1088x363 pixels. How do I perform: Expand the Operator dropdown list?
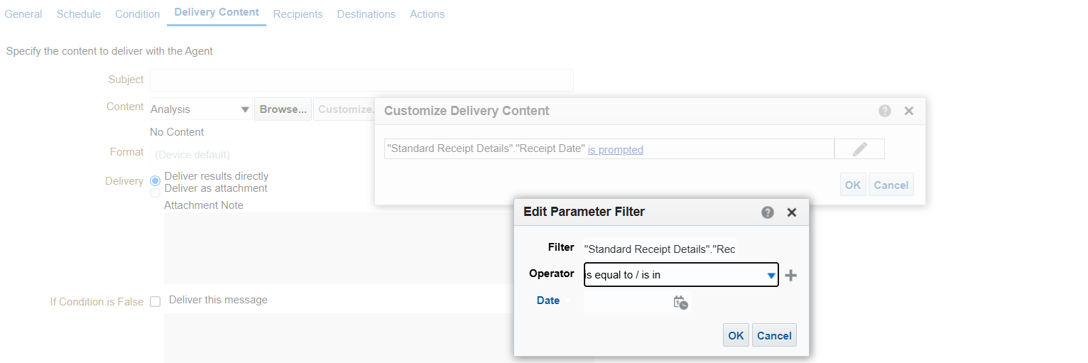pyautogui.click(x=771, y=276)
